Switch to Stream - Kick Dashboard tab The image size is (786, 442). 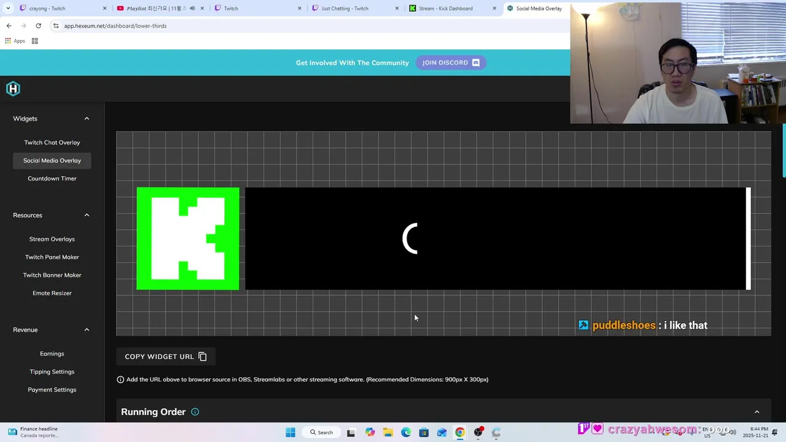452,9
